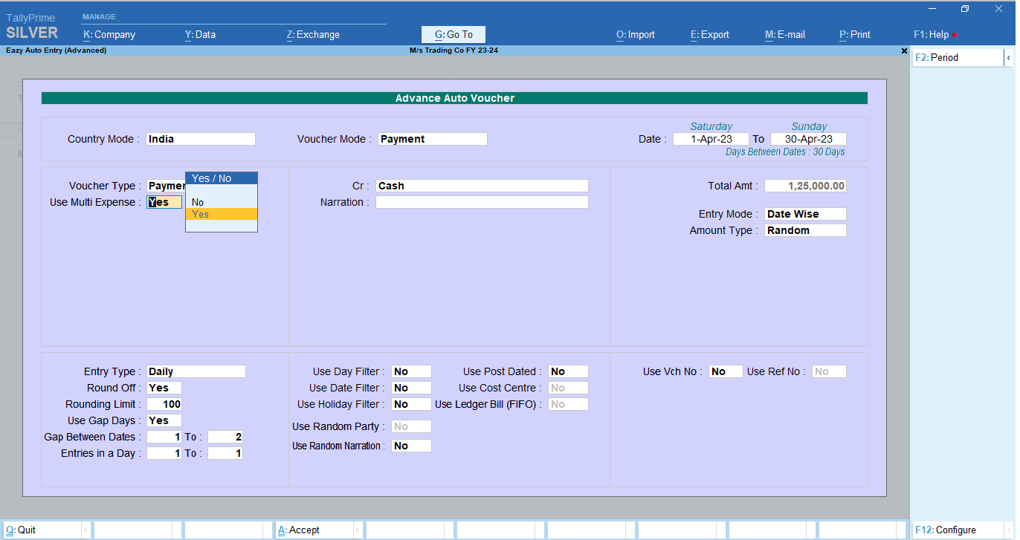Toggle the Use Day Filter field
Image resolution: width=1020 pixels, height=540 pixels.
click(412, 371)
